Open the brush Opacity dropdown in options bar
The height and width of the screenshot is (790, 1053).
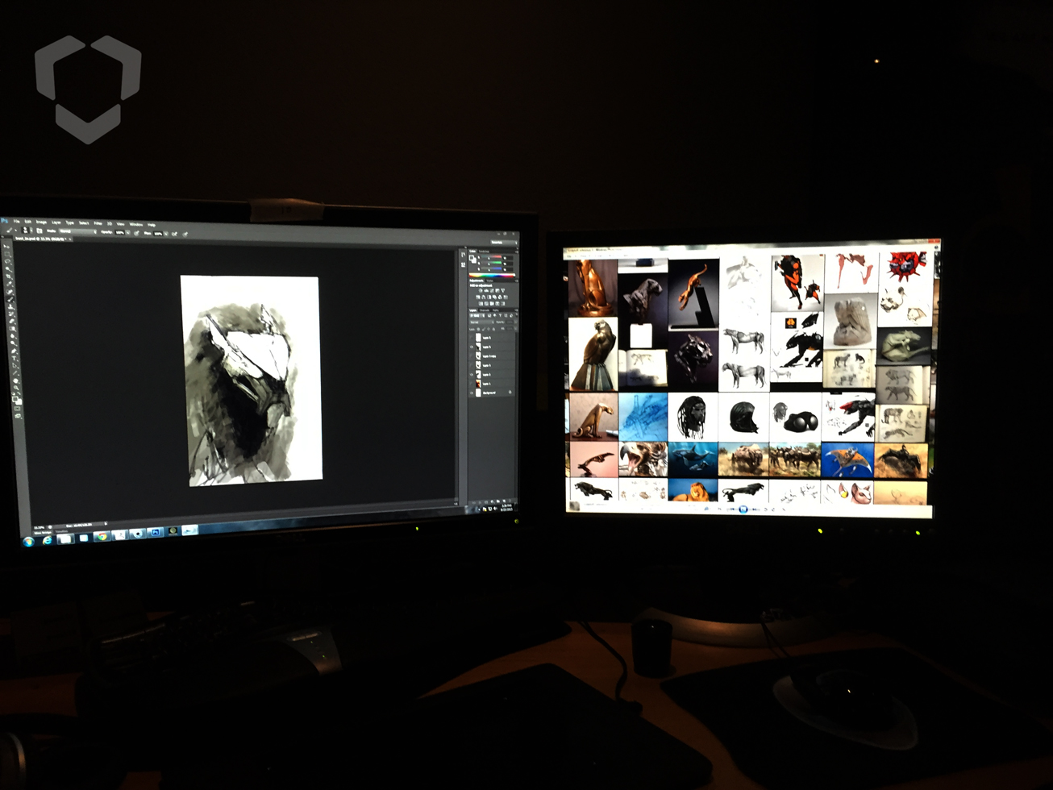(x=128, y=233)
